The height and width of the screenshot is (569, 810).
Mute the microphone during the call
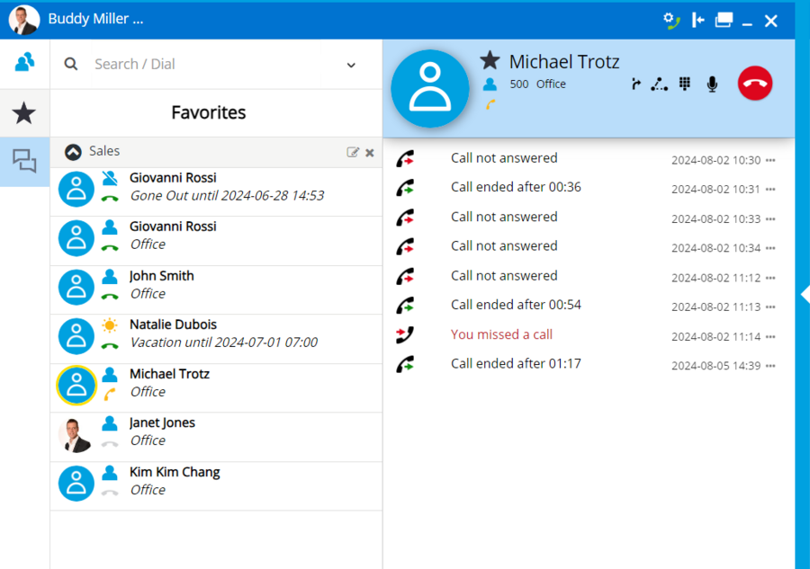(x=711, y=84)
